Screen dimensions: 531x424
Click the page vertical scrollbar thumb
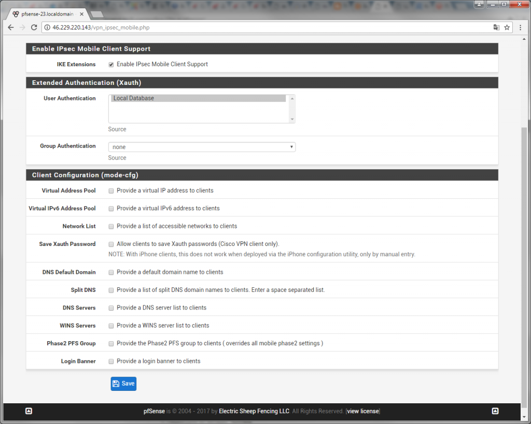click(524, 267)
